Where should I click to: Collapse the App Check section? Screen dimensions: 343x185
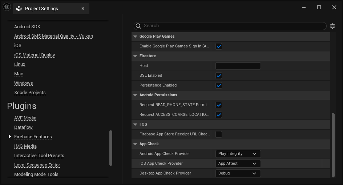135,144
